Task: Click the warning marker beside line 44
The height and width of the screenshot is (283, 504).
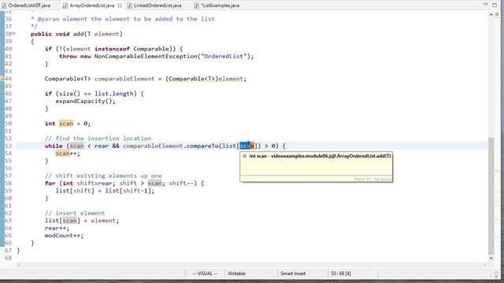Action: coord(2,79)
